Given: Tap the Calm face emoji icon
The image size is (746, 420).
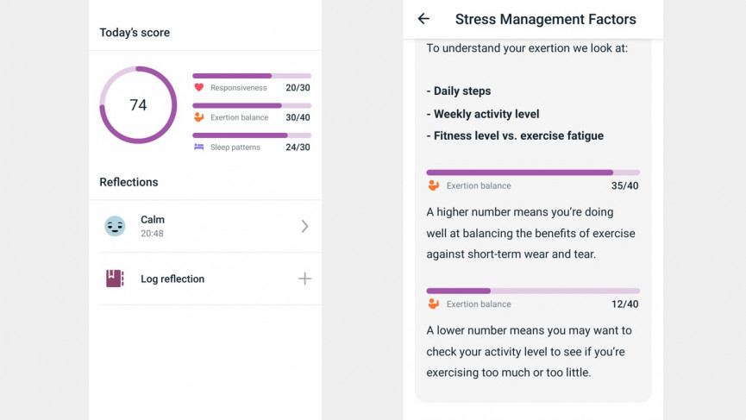Looking at the screenshot, I should point(115,226).
